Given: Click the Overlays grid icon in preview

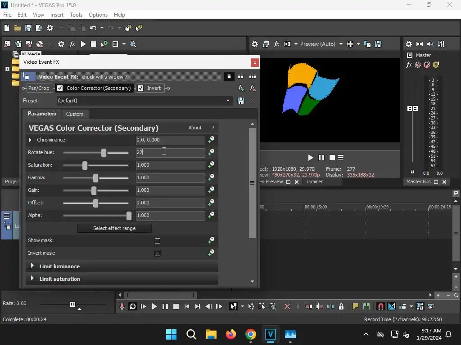Looking at the screenshot, I should click(x=349, y=44).
